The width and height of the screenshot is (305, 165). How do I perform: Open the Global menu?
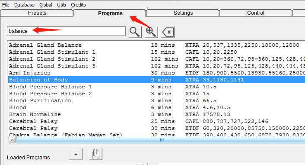(46, 5)
